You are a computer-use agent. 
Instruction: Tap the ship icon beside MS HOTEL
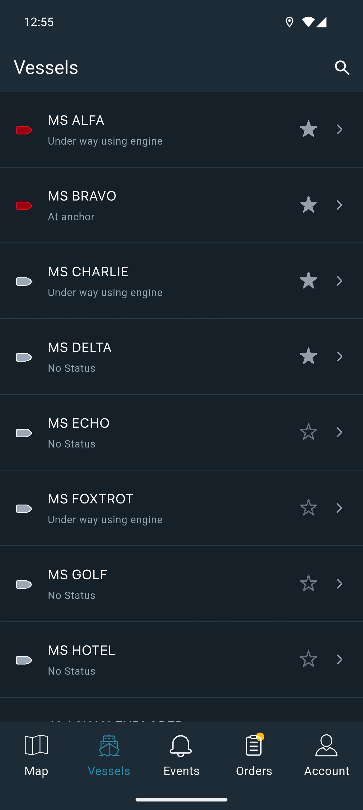24,660
